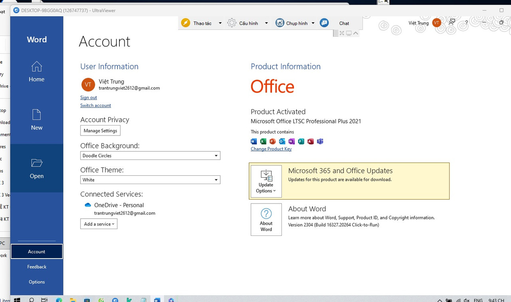
Task: Click the VT avatar beside Việt Trung under User Information
Action: [x=88, y=84]
